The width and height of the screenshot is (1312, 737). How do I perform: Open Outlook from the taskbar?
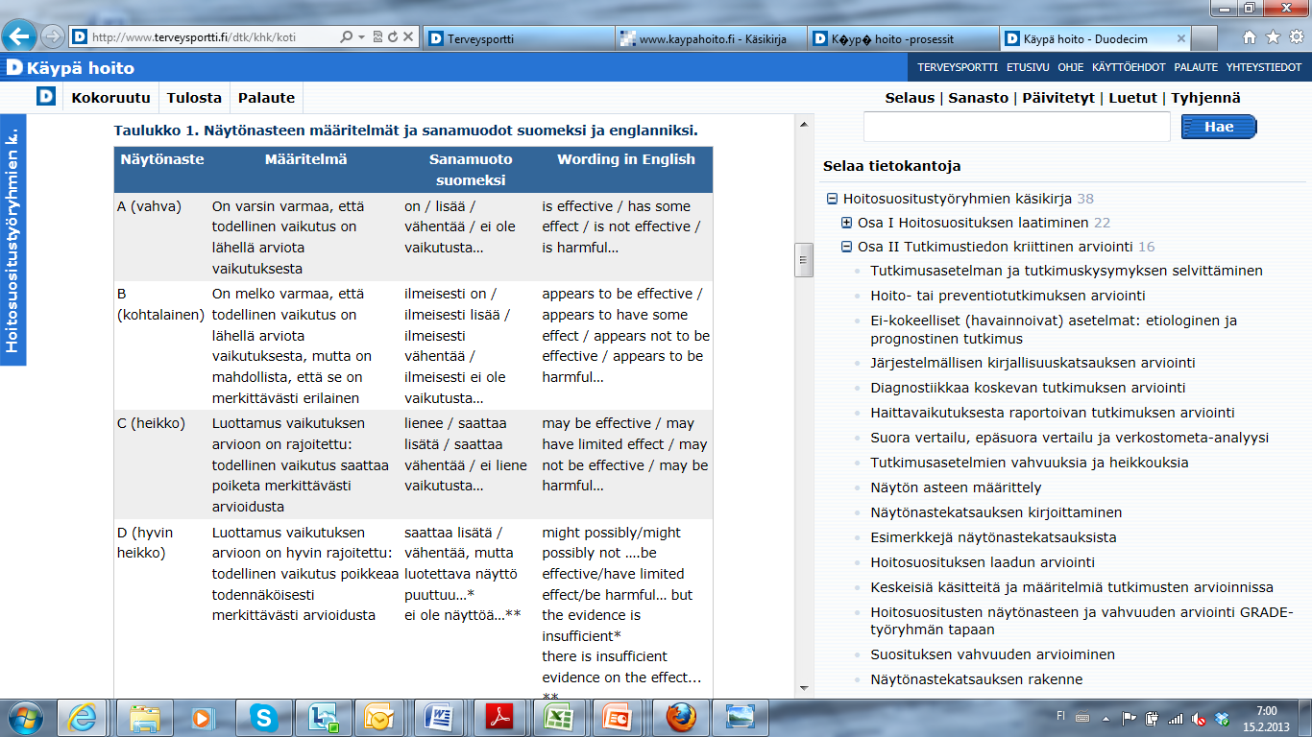[378, 717]
